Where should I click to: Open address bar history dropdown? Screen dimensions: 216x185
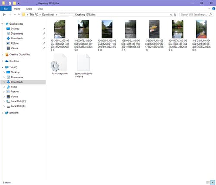[171, 15]
